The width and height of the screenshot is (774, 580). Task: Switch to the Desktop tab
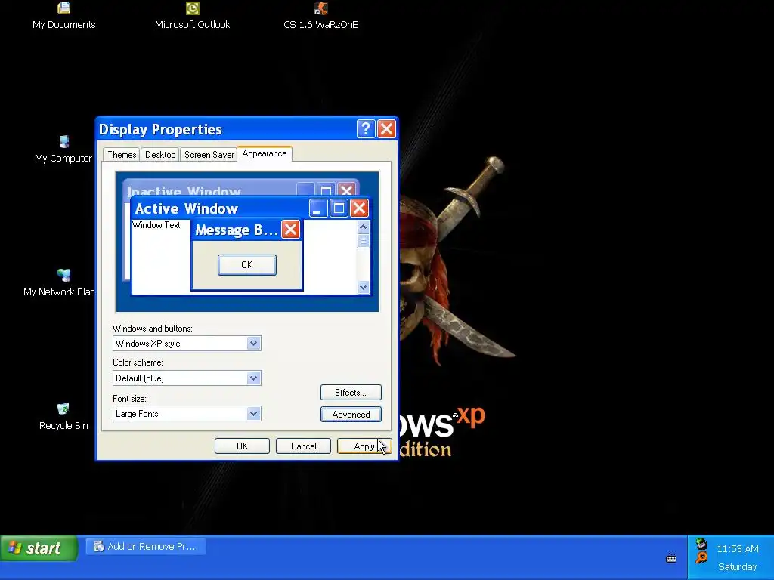tap(160, 154)
